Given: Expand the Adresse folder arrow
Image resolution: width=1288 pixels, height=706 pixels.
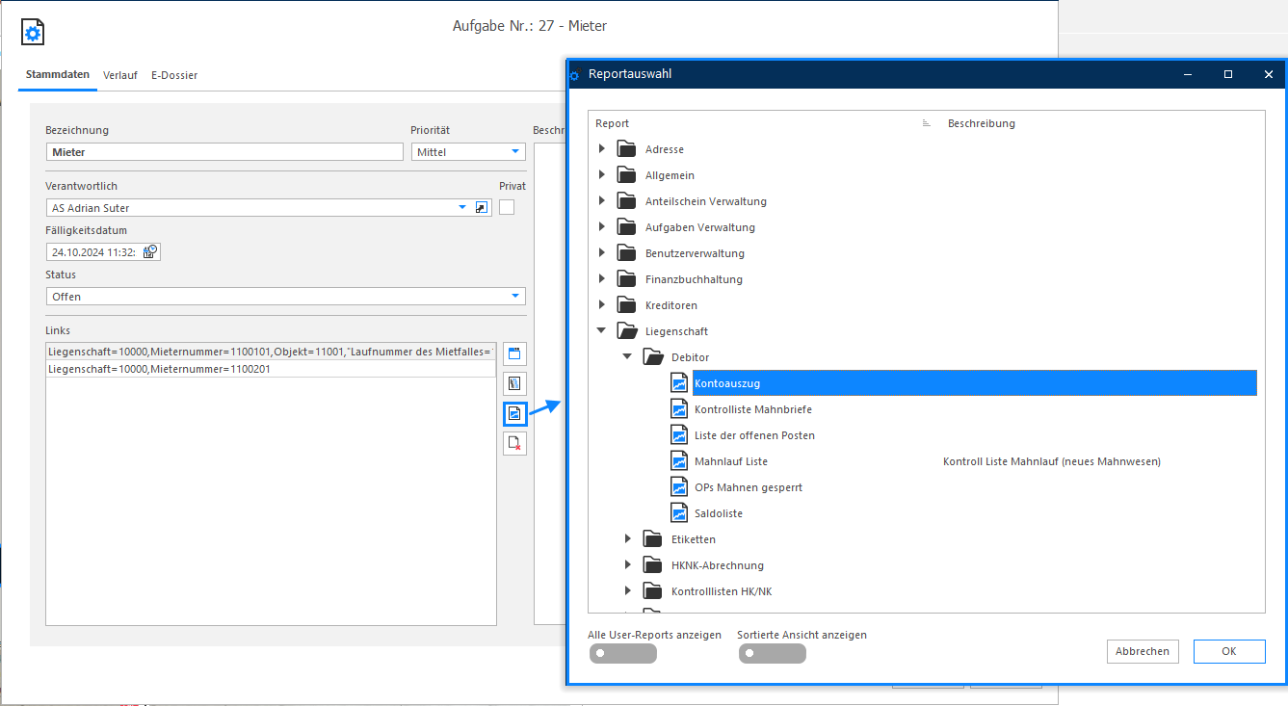Looking at the screenshot, I should click(x=602, y=149).
